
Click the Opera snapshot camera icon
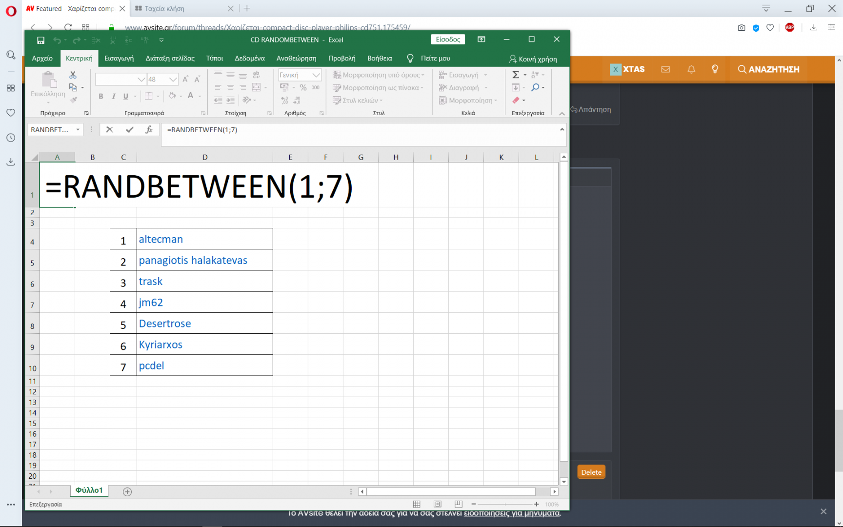tap(741, 28)
